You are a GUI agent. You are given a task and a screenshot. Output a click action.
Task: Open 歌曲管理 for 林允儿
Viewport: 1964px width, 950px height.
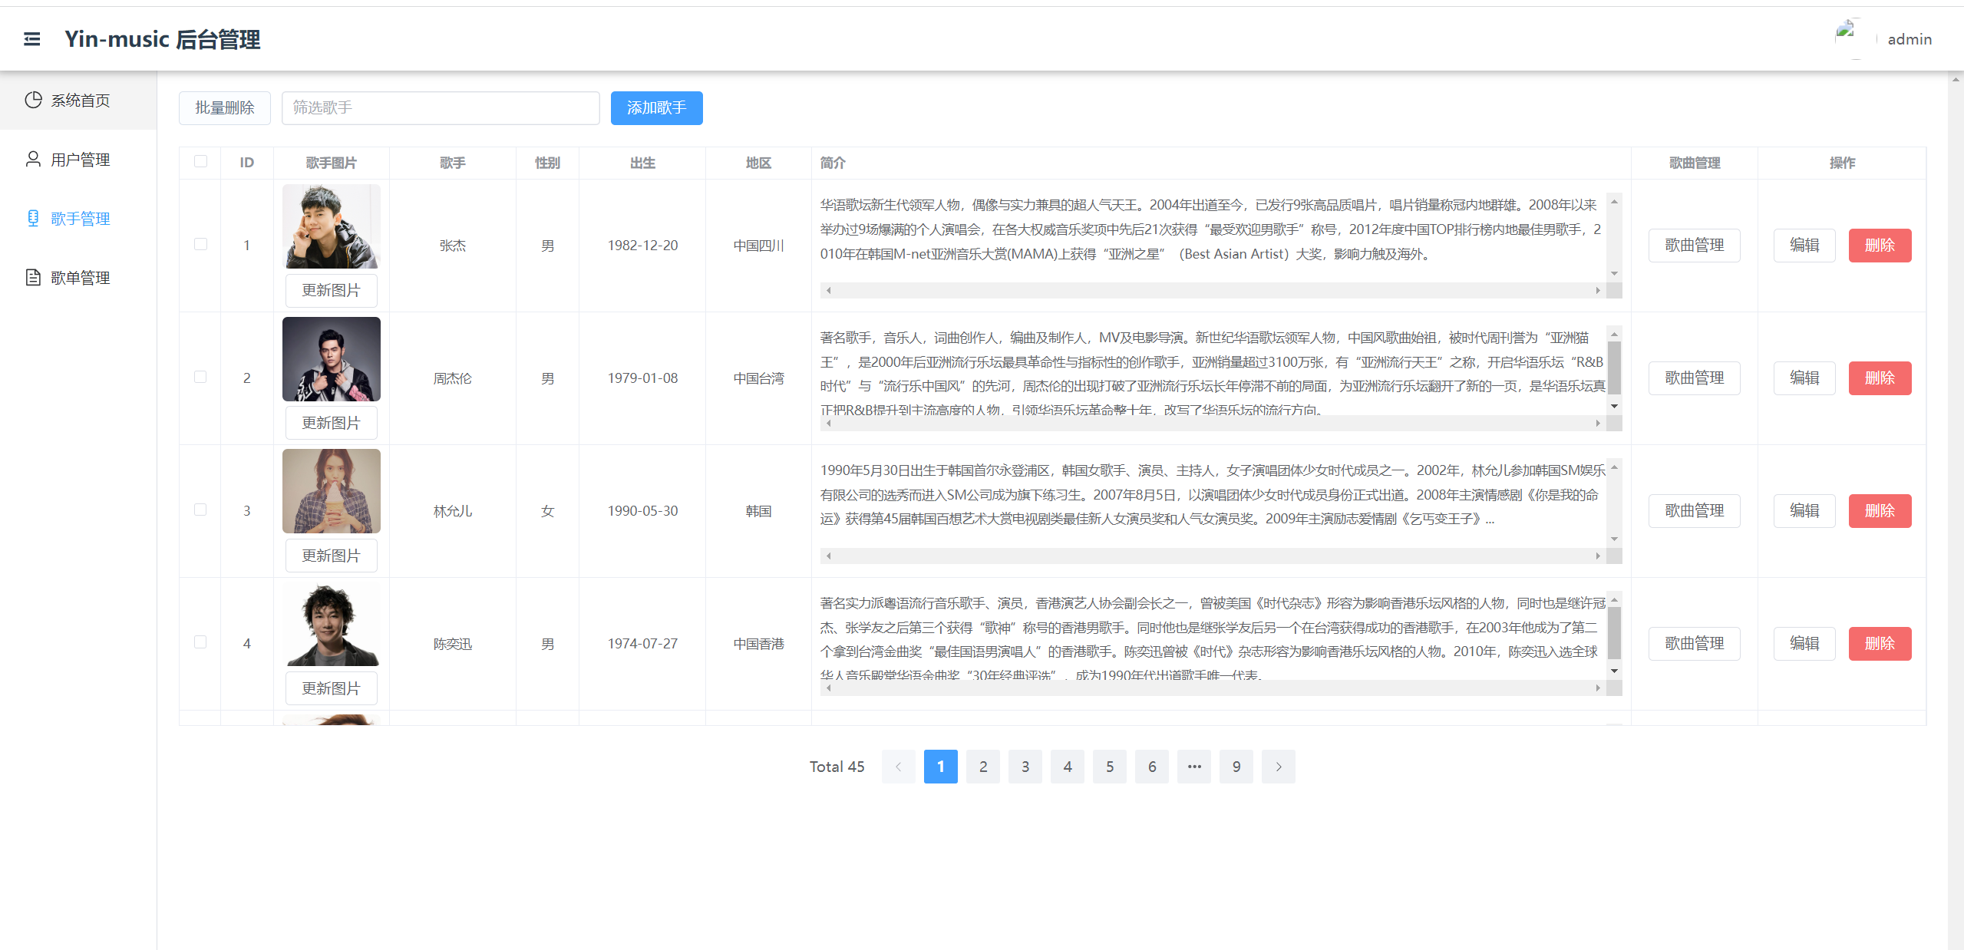[1694, 511]
